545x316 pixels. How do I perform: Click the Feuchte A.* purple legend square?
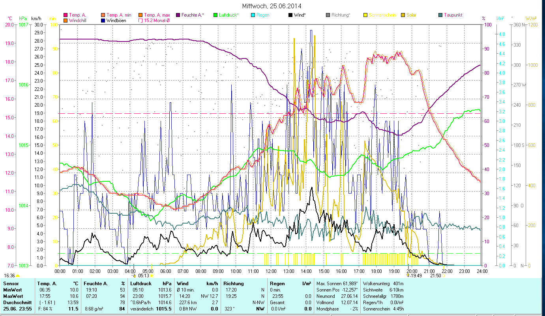pyautogui.click(x=178, y=15)
